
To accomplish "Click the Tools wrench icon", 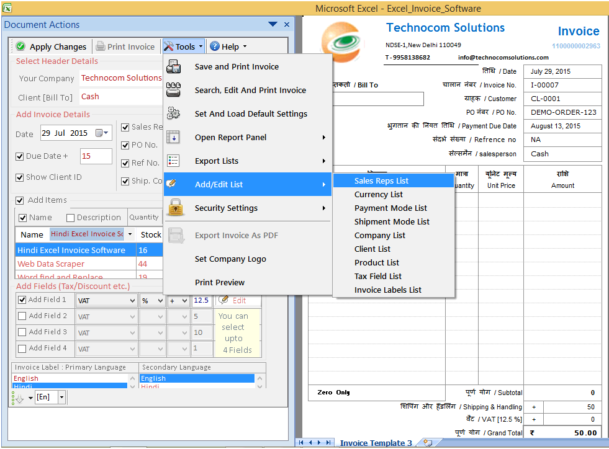I will [x=169, y=47].
